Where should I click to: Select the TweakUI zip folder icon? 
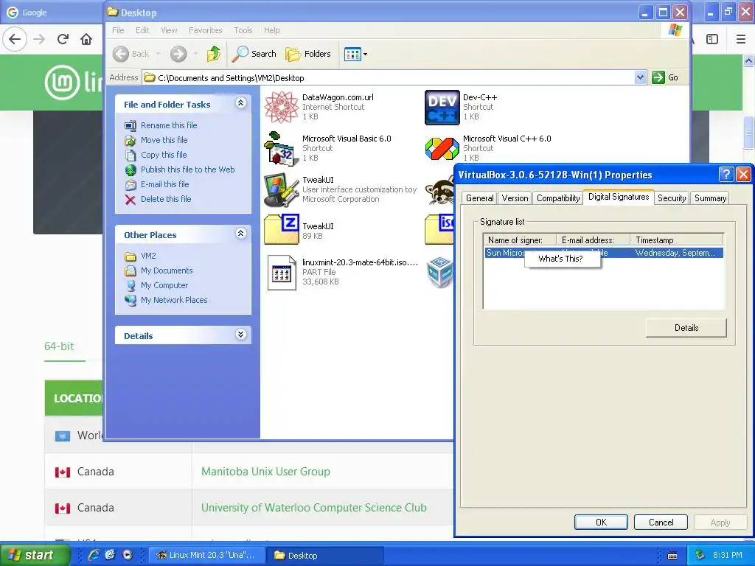(282, 230)
